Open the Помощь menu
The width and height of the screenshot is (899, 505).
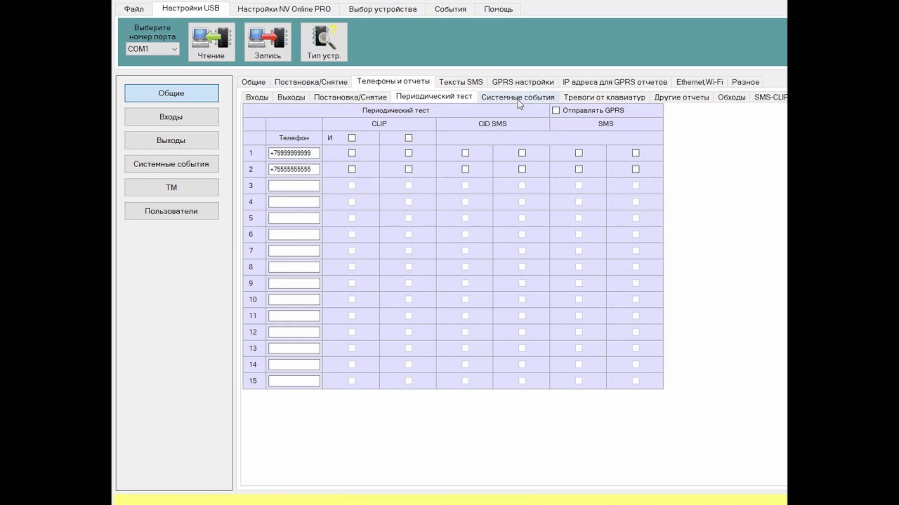tap(498, 9)
